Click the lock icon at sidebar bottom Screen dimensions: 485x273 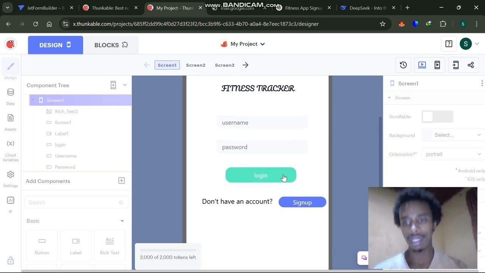[x=11, y=260]
